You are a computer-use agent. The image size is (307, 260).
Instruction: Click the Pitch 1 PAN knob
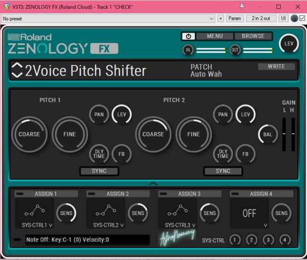[x=99, y=114]
